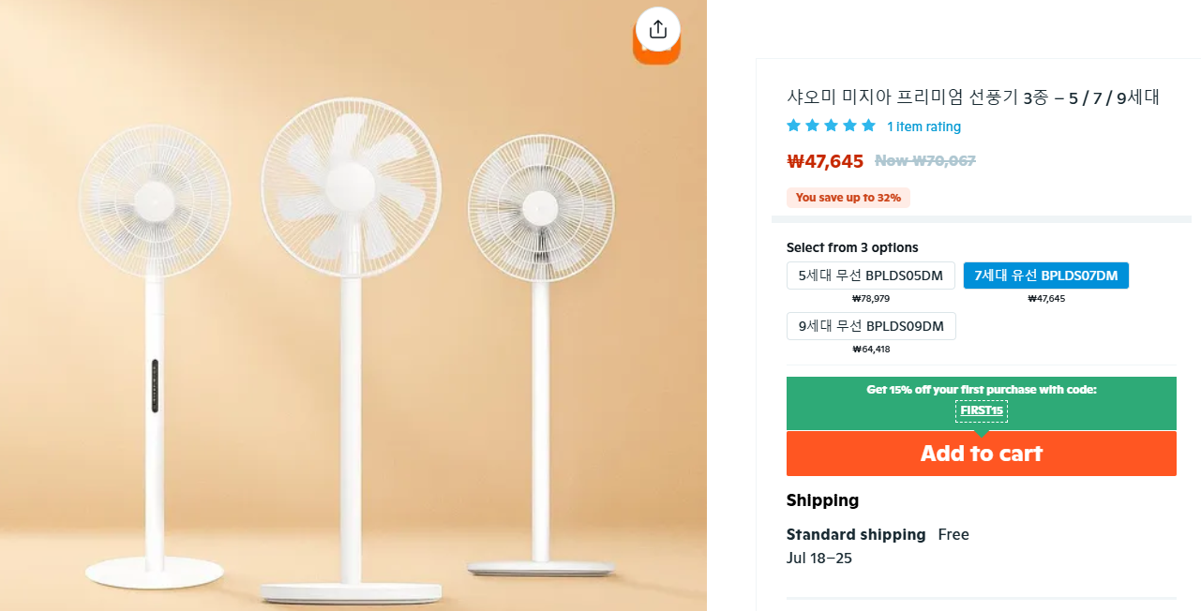Click the product title text

(x=972, y=97)
